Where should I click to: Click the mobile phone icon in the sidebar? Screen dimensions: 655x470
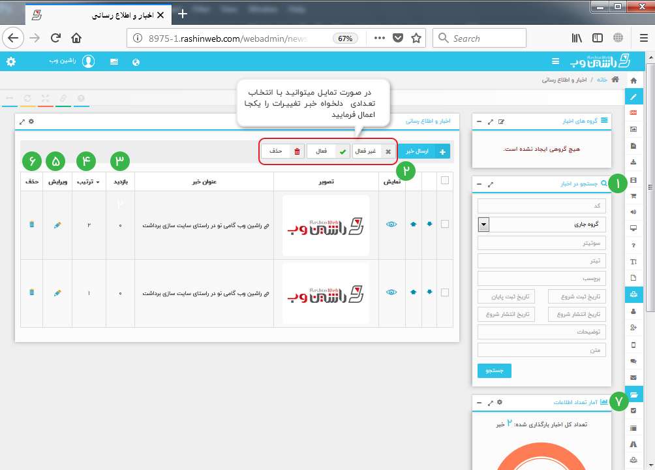click(633, 345)
